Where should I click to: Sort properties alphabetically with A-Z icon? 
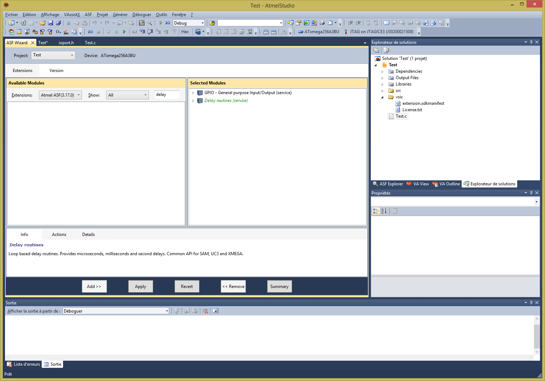tap(384, 211)
